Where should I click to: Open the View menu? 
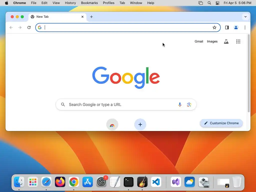coord(56,3)
